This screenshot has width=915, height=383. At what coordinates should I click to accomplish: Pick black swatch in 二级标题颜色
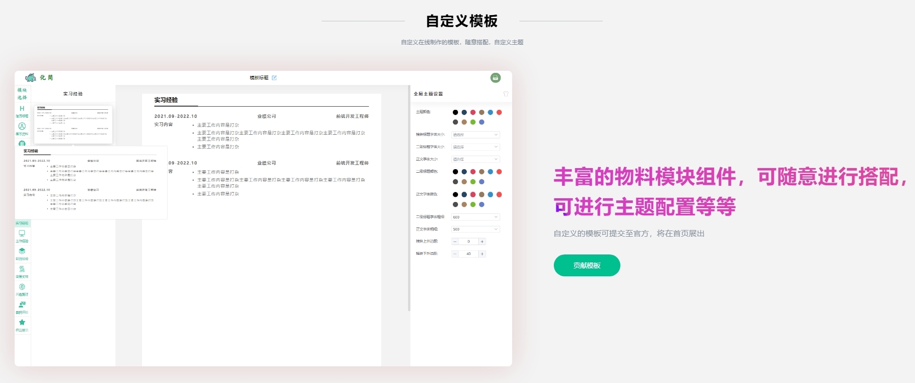point(455,172)
